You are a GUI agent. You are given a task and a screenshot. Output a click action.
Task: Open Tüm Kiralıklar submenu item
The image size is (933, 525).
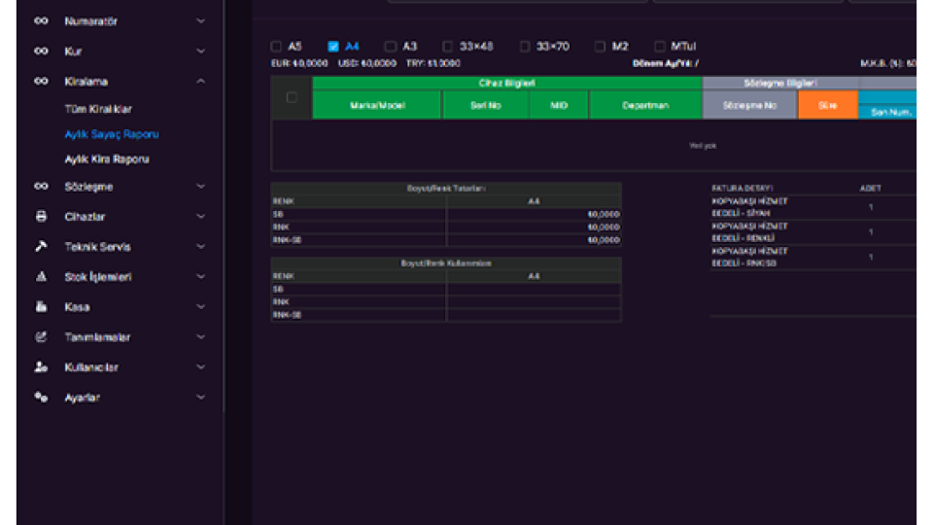pyautogui.click(x=98, y=109)
